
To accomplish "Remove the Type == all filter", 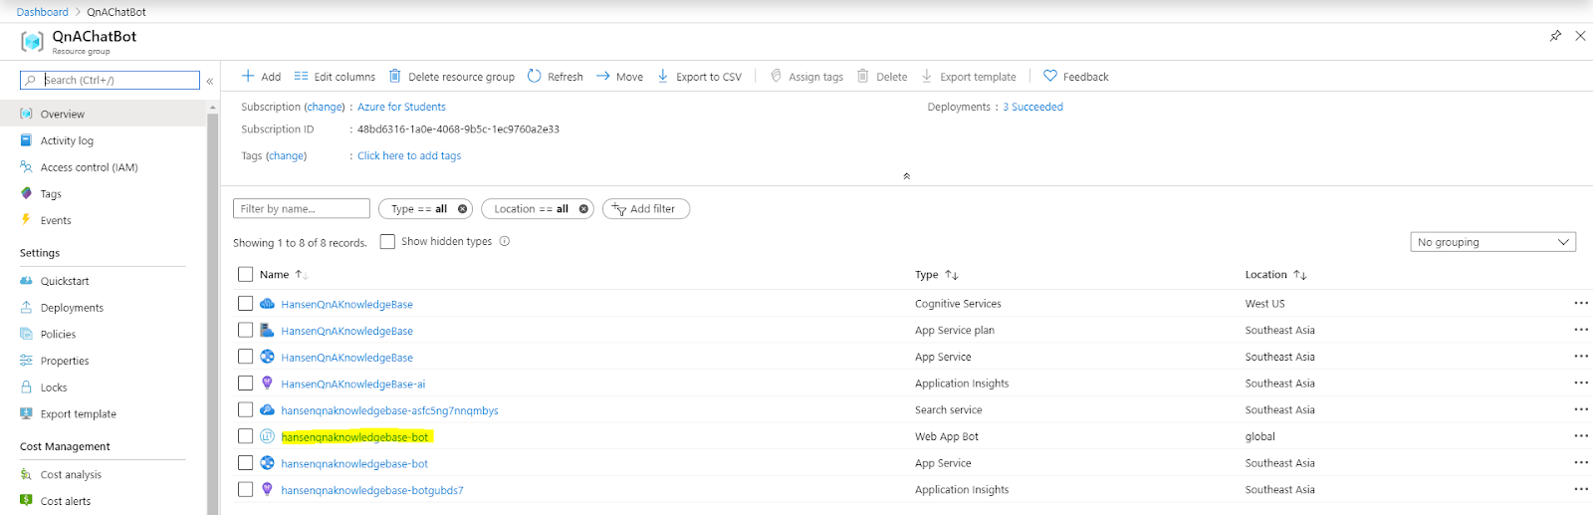I will pyautogui.click(x=462, y=209).
